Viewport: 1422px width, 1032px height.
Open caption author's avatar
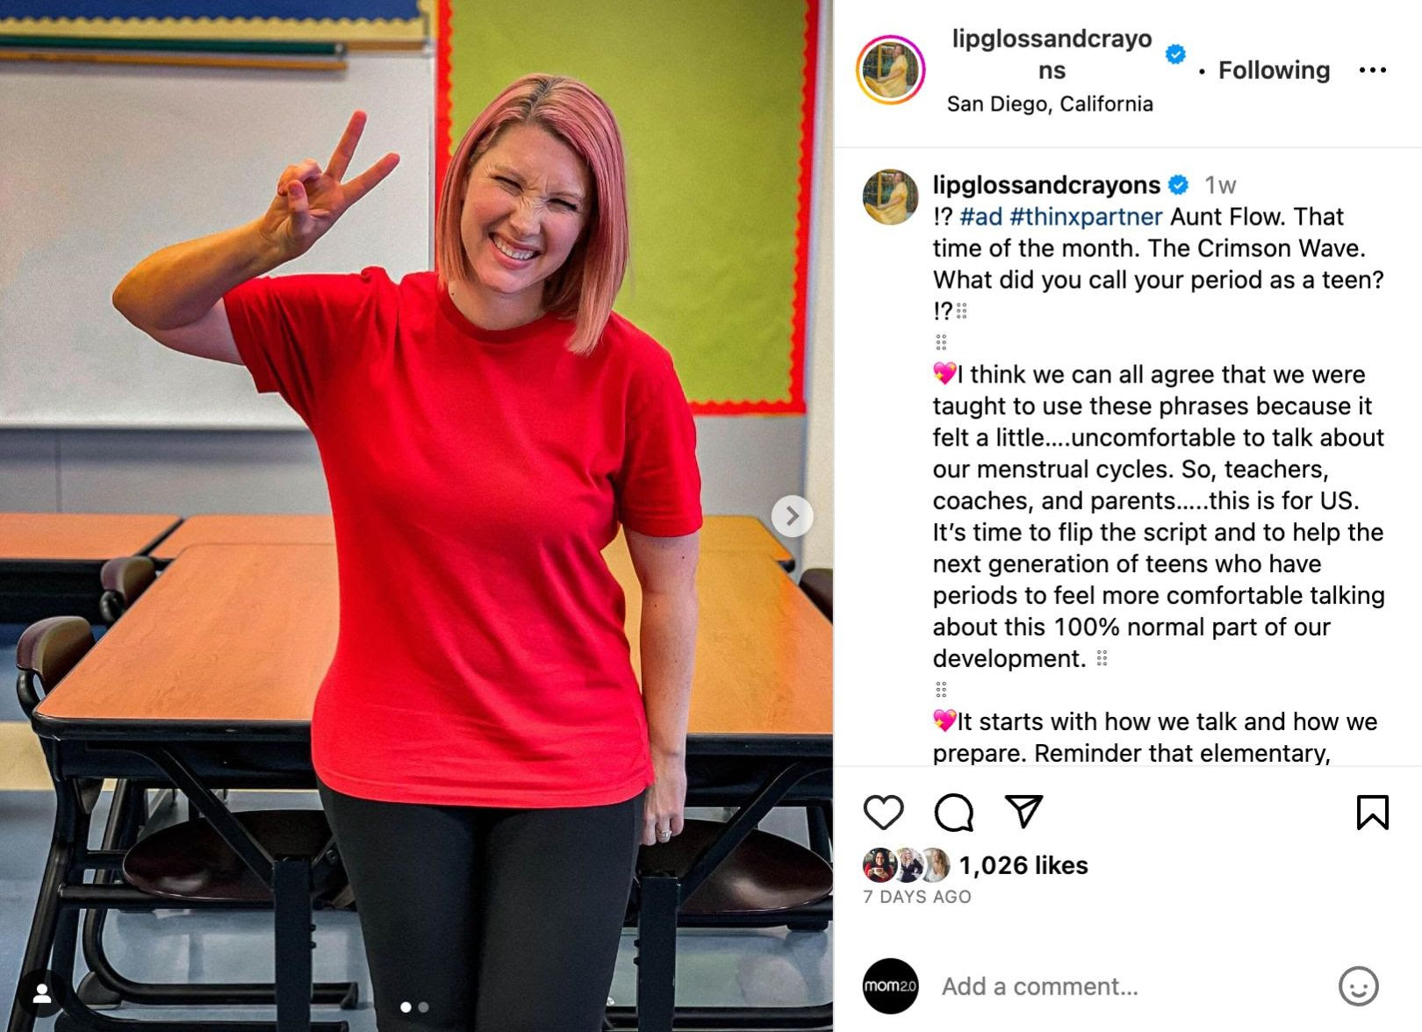coord(890,197)
